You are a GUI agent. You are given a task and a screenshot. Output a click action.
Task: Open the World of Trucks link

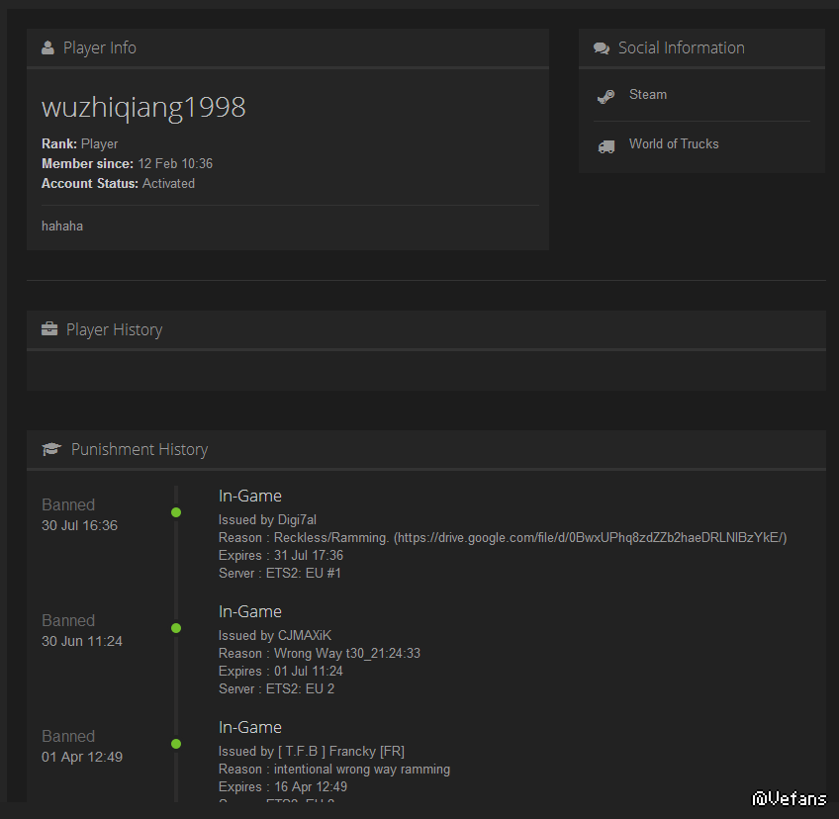pyautogui.click(x=673, y=144)
